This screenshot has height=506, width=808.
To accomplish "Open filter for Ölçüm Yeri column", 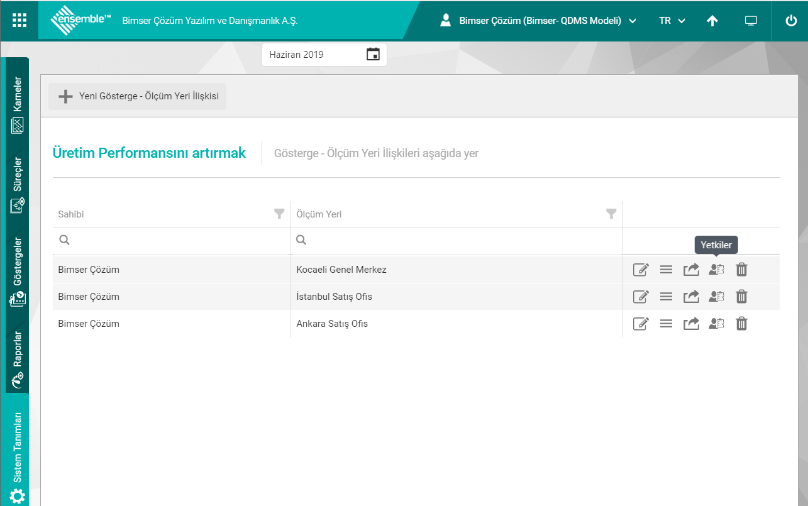I will pos(611,214).
